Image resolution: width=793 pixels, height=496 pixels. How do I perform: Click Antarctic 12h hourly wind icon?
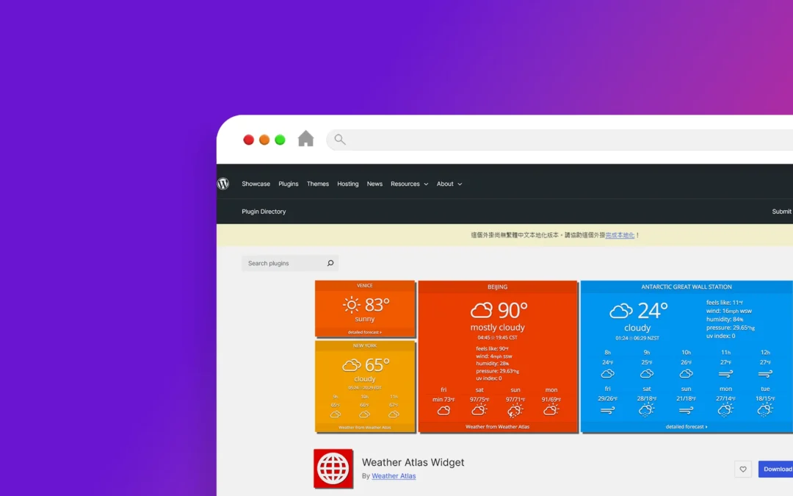pos(765,374)
